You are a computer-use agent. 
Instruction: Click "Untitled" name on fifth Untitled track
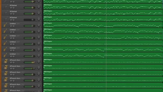[x=12, y=48]
